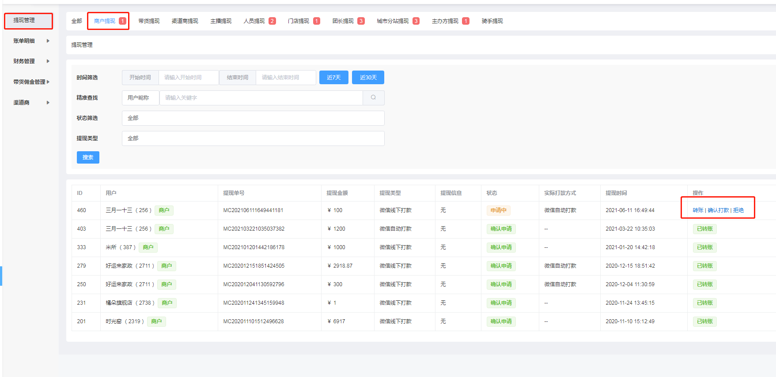Switch to the 渠道商提现 tab

(x=185, y=21)
